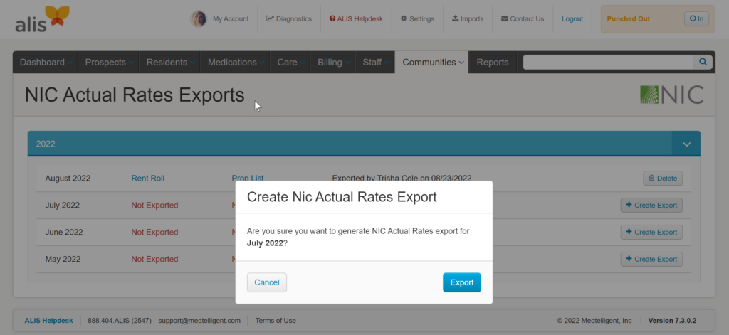729x335 pixels.
Task: Click the user avatar picture
Action: point(199,19)
